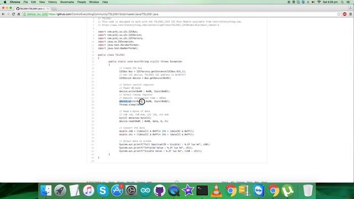This screenshot has width=354, height=199.
Task: Close the TSL2561.java tab
Action: pyautogui.click(x=48, y=9)
